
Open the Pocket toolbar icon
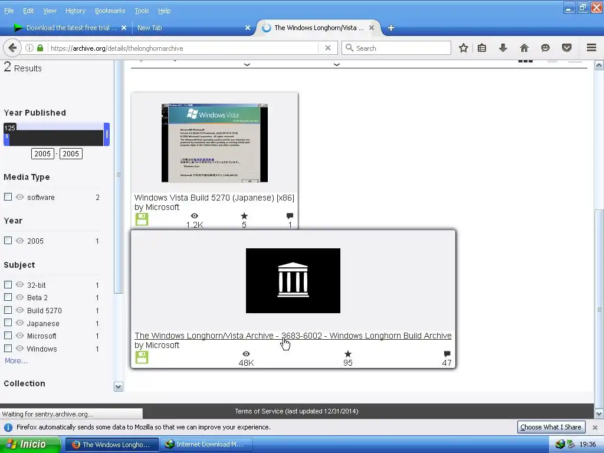pos(566,48)
